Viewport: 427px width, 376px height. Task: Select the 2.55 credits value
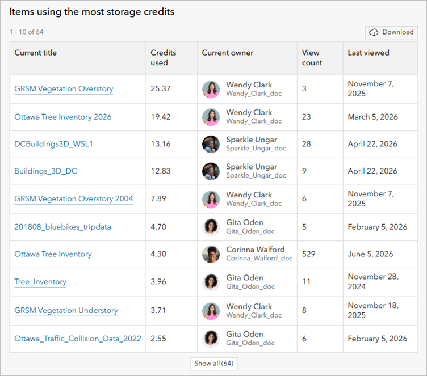[158, 339]
